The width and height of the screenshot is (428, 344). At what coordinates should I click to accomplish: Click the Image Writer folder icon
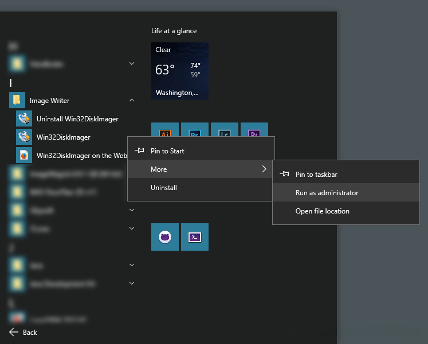pos(17,101)
